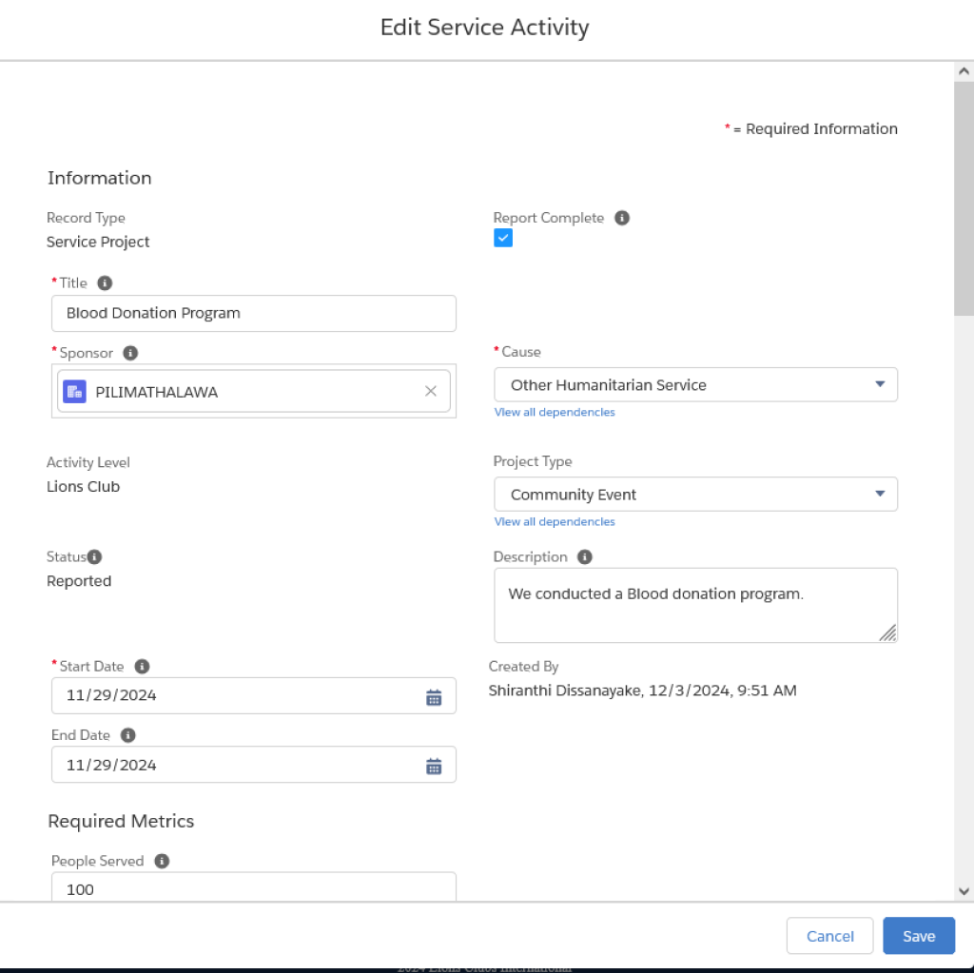Open the Report Complete info tooltip icon
The image size is (974, 973).
pos(622,218)
